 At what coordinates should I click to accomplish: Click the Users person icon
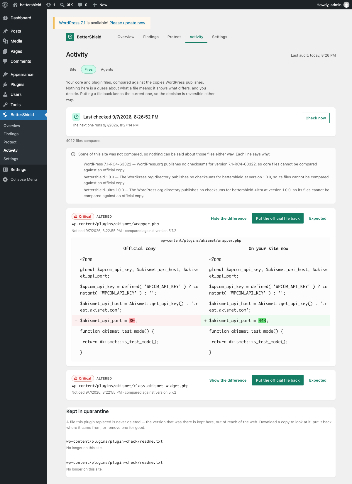(x=5, y=94)
